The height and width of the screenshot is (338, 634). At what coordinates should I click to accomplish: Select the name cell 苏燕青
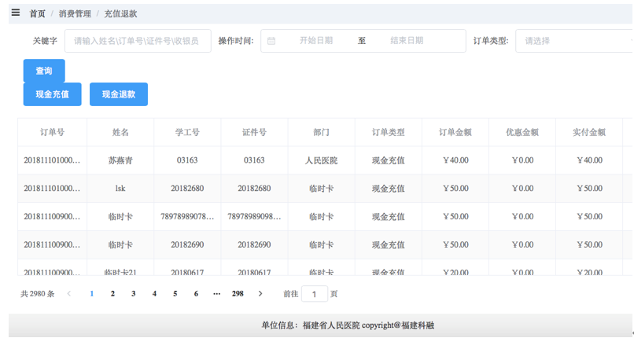pos(120,160)
